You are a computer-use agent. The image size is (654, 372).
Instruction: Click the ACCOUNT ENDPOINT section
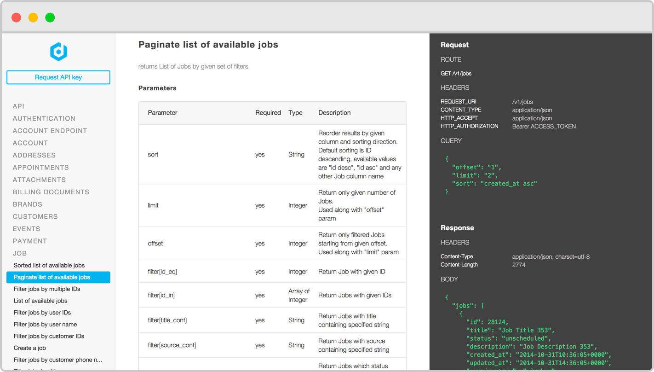pyautogui.click(x=50, y=131)
